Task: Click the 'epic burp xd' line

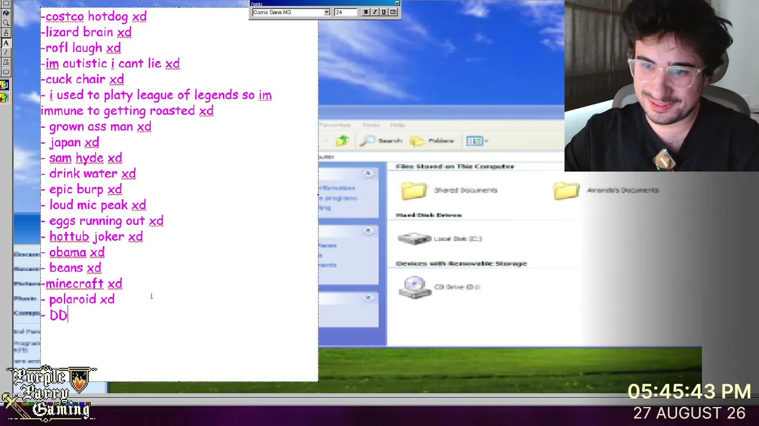Action: (x=82, y=189)
